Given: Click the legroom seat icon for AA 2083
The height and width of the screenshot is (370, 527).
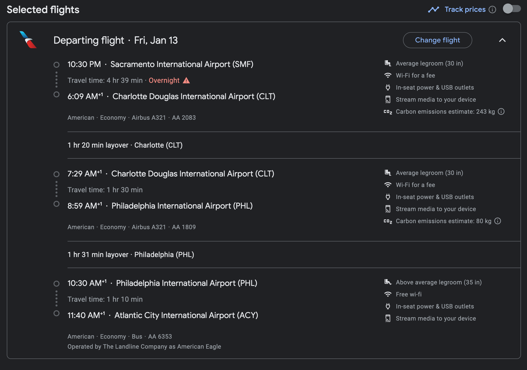Looking at the screenshot, I should [388, 63].
